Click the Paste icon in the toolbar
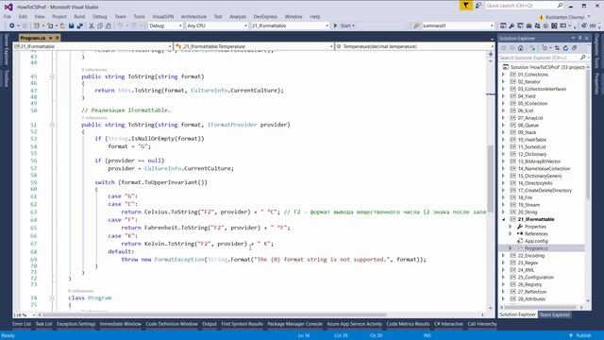604x340 pixels. (x=109, y=25)
